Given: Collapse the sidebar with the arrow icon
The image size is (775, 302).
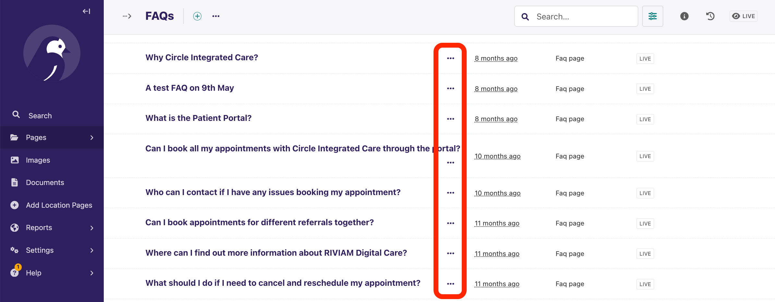Looking at the screenshot, I should pos(86,11).
